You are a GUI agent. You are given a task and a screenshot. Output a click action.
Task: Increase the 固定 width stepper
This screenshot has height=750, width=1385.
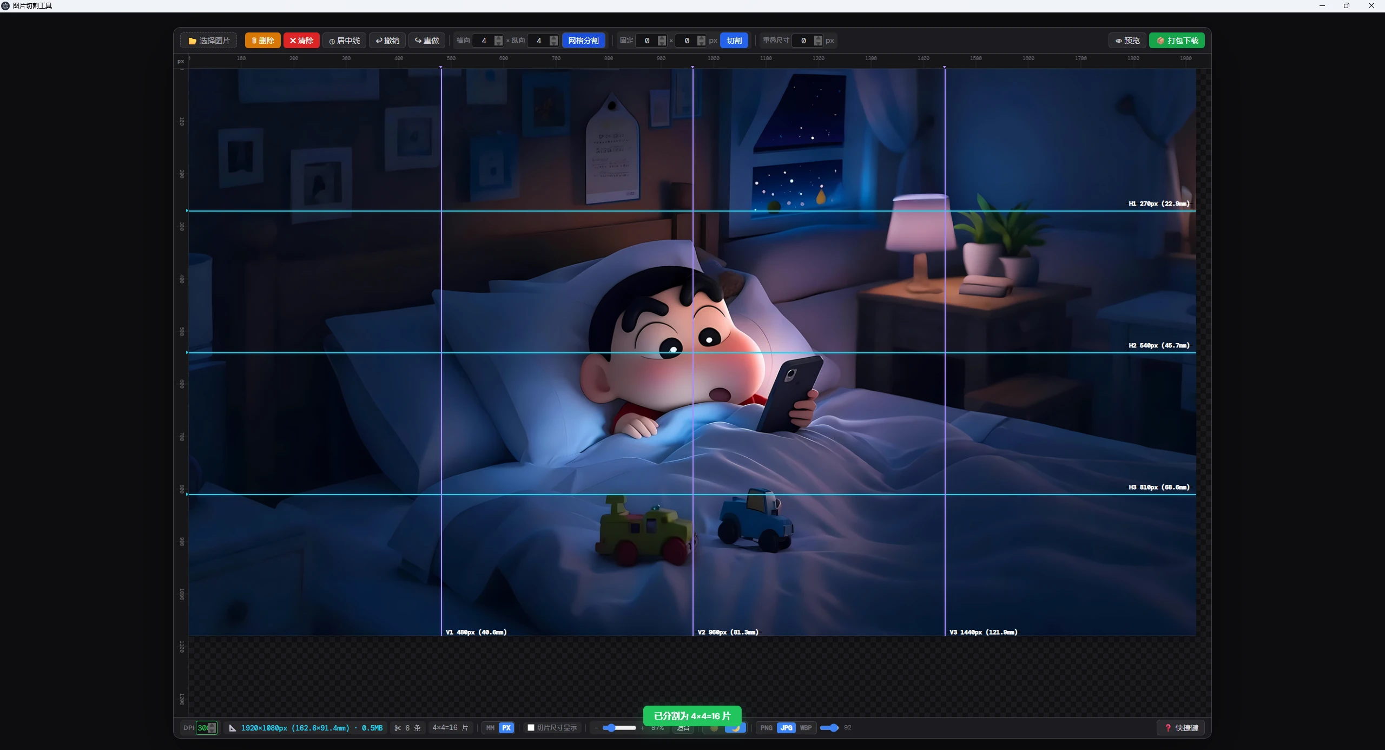[x=662, y=38]
